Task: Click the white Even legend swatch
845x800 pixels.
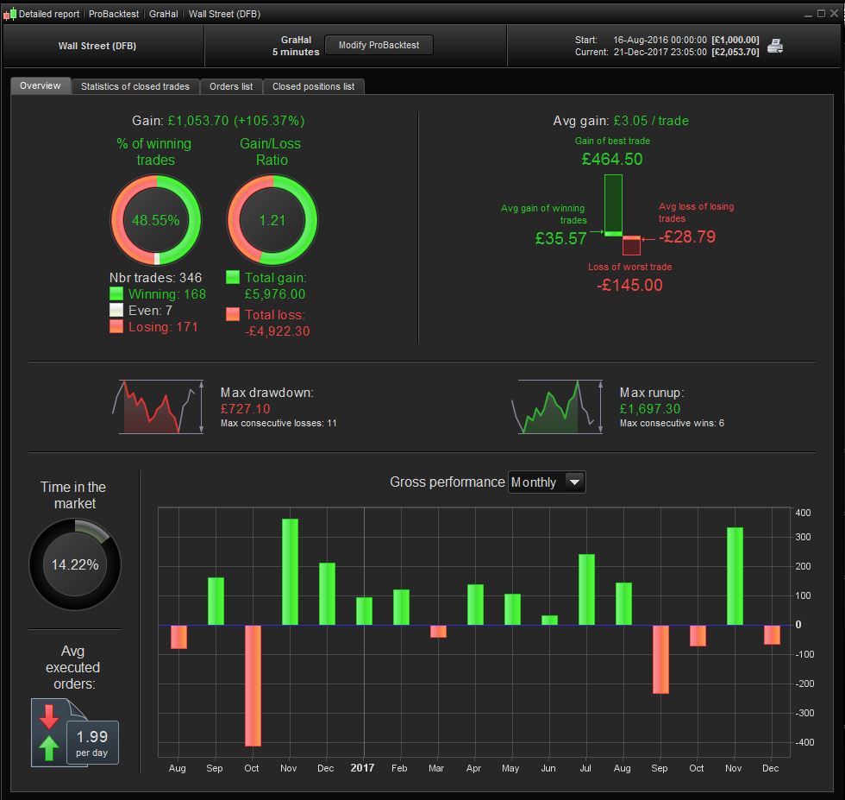Action: point(116,310)
